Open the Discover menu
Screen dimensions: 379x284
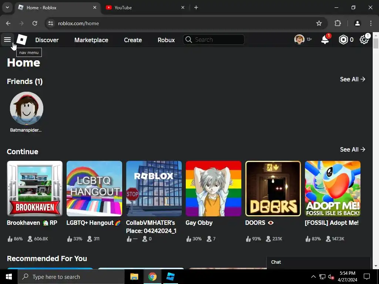coord(47,40)
